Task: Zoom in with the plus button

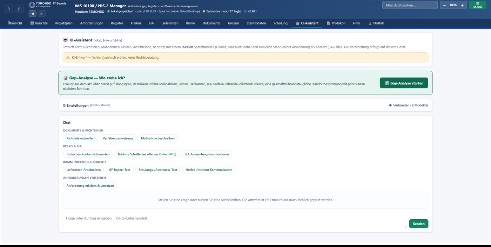Action: pos(462,5)
